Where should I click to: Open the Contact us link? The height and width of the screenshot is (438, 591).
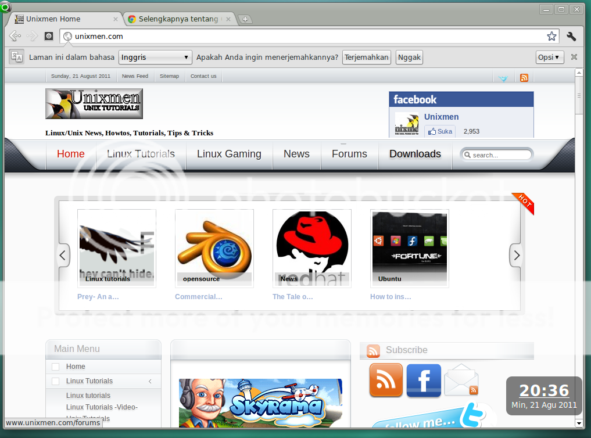point(203,76)
